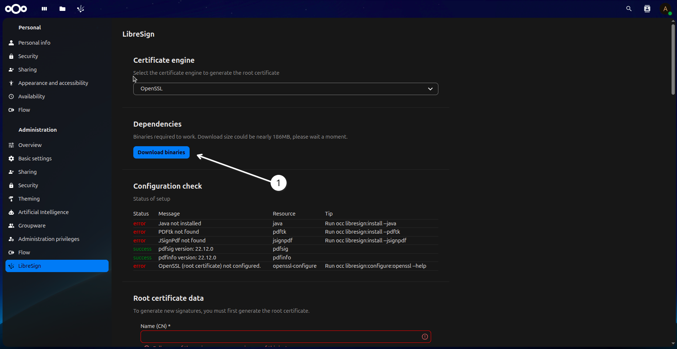The width and height of the screenshot is (677, 349).
Task: Open Basic settings section
Action: (57, 159)
